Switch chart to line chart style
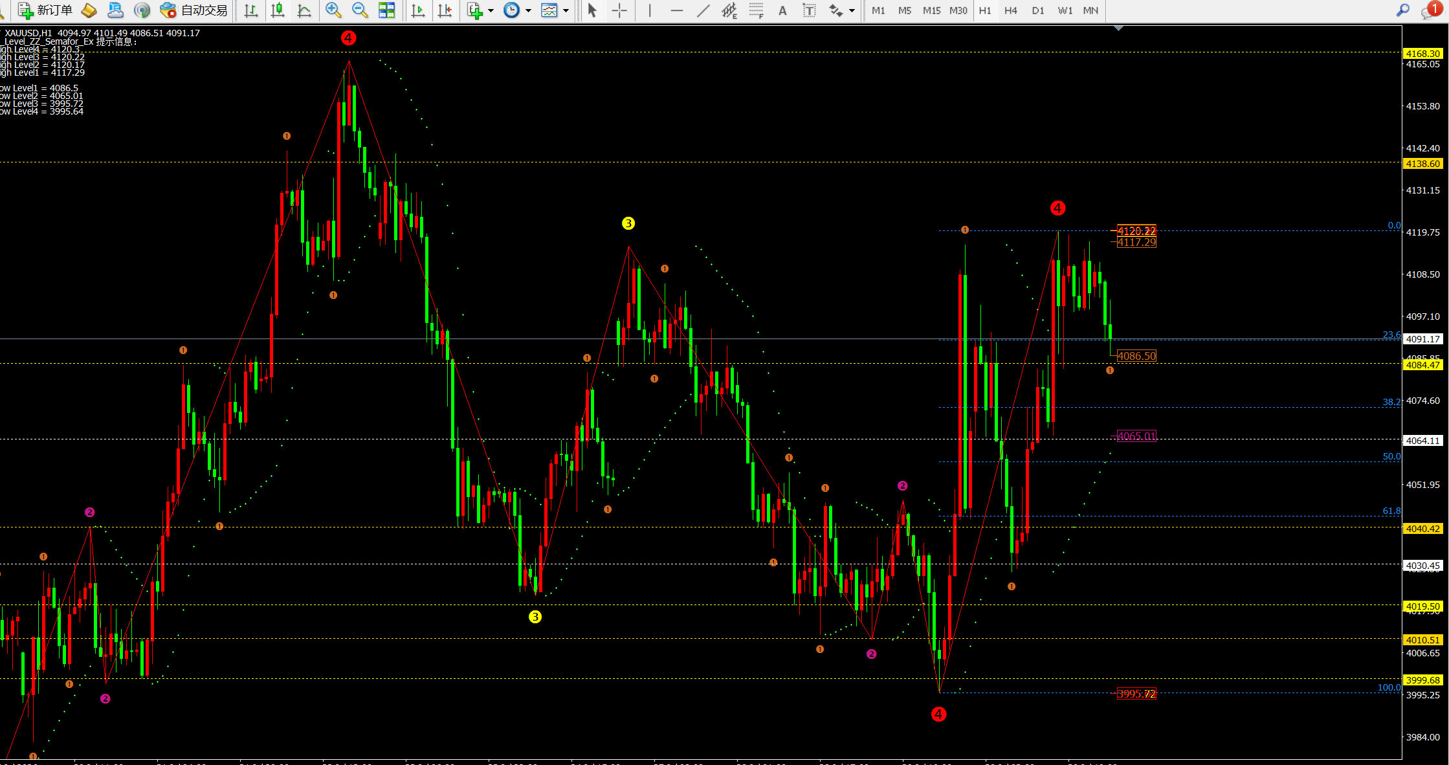 point(304,10)
